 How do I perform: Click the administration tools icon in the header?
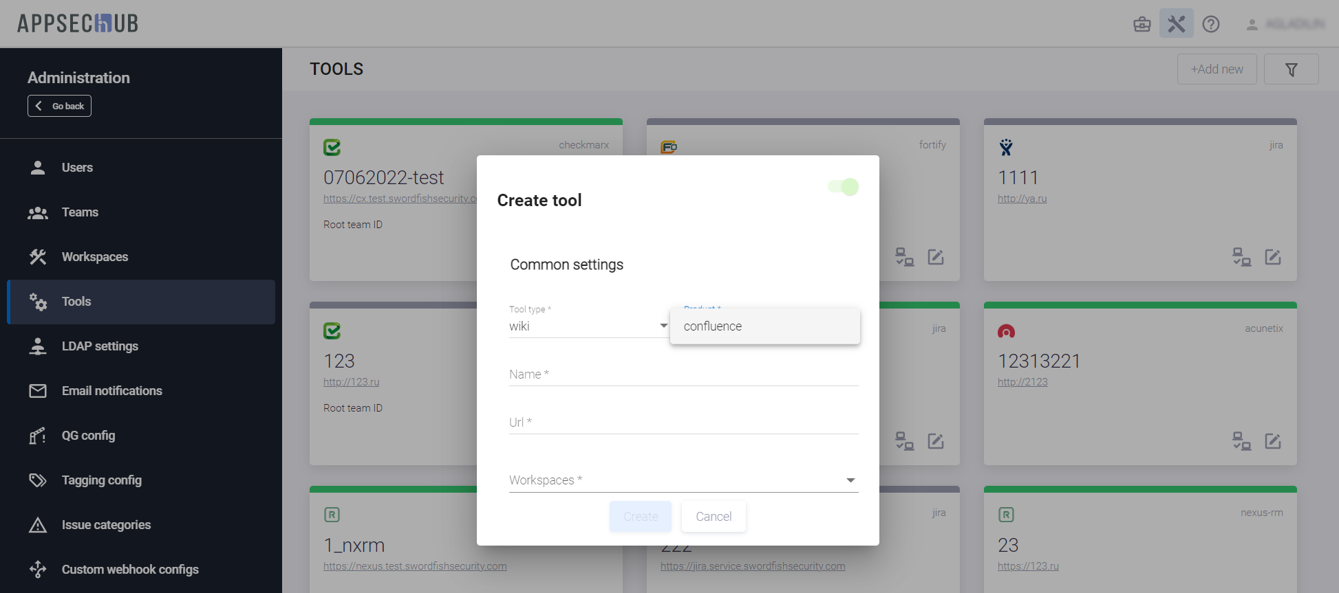[x=1176, y=24]
